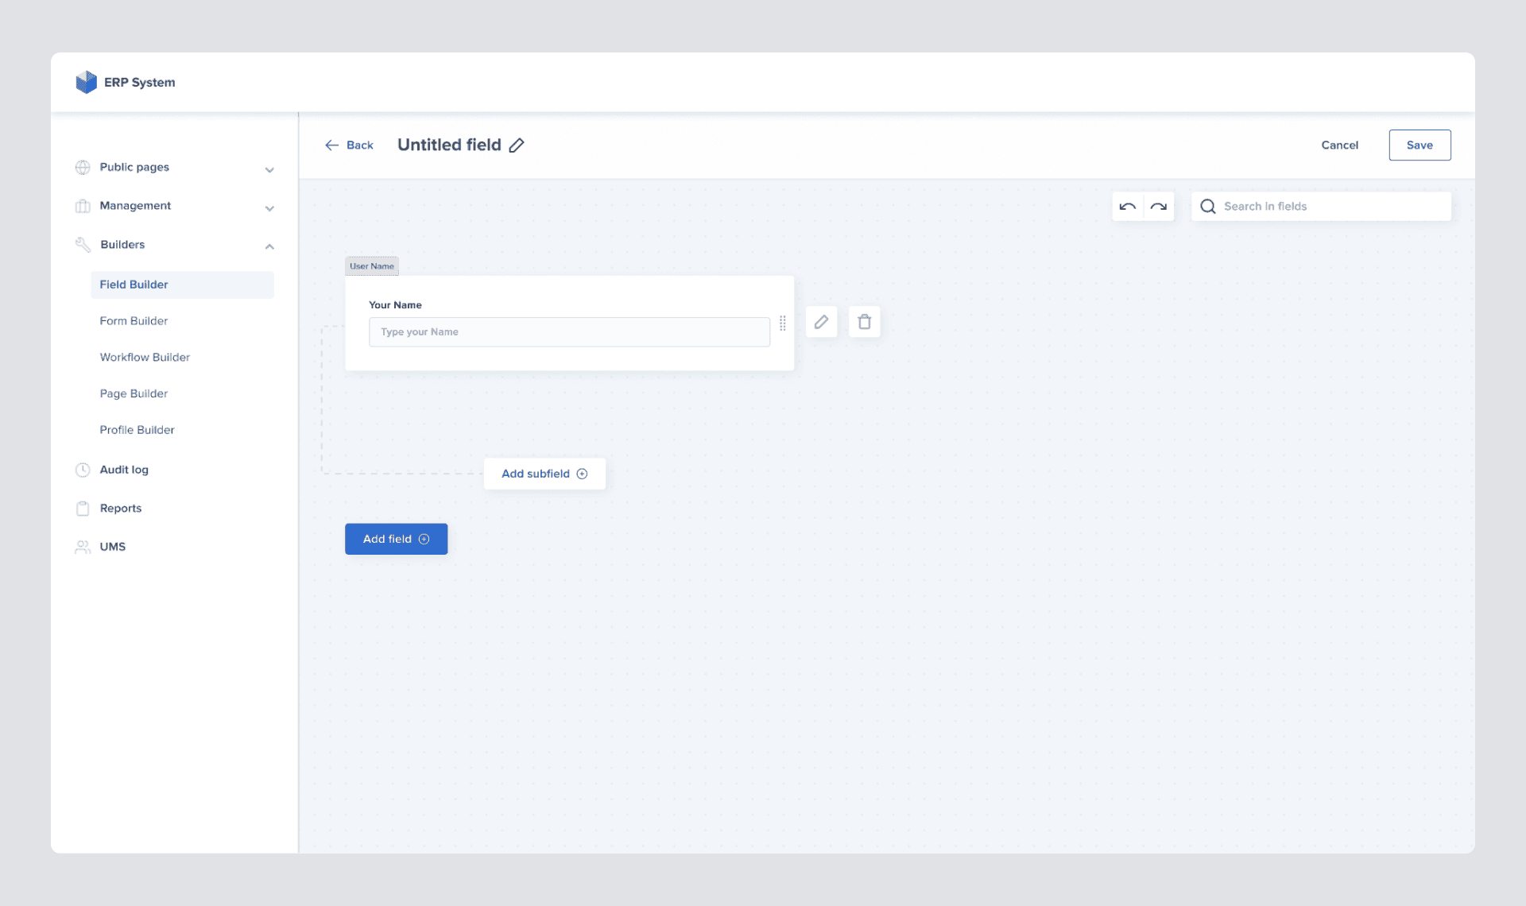The width and height of the screenshot is (1526, 906).
Task: Save the Untitled field
Action: click(1419, 145)
